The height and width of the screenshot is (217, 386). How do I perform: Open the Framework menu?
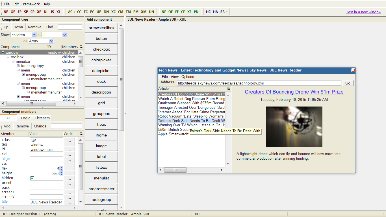tap(30, 4)
